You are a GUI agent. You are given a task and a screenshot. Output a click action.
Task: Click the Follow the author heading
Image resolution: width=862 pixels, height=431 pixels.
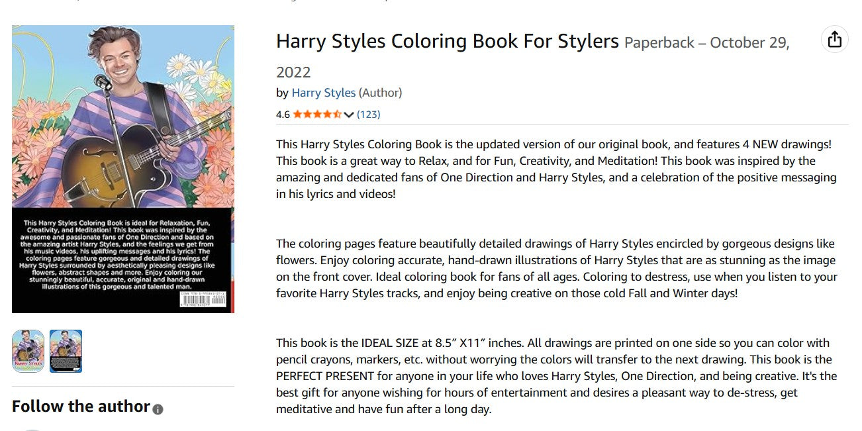[x=81, y=406]
